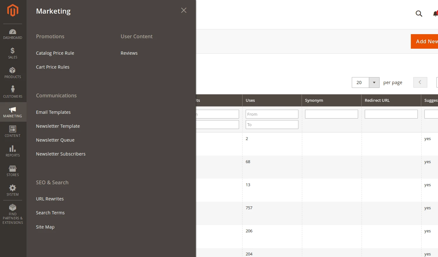The height and width of the screenshot is (257, 438).
Task: Open the Stores section
Action: click(x=13, y=170)
